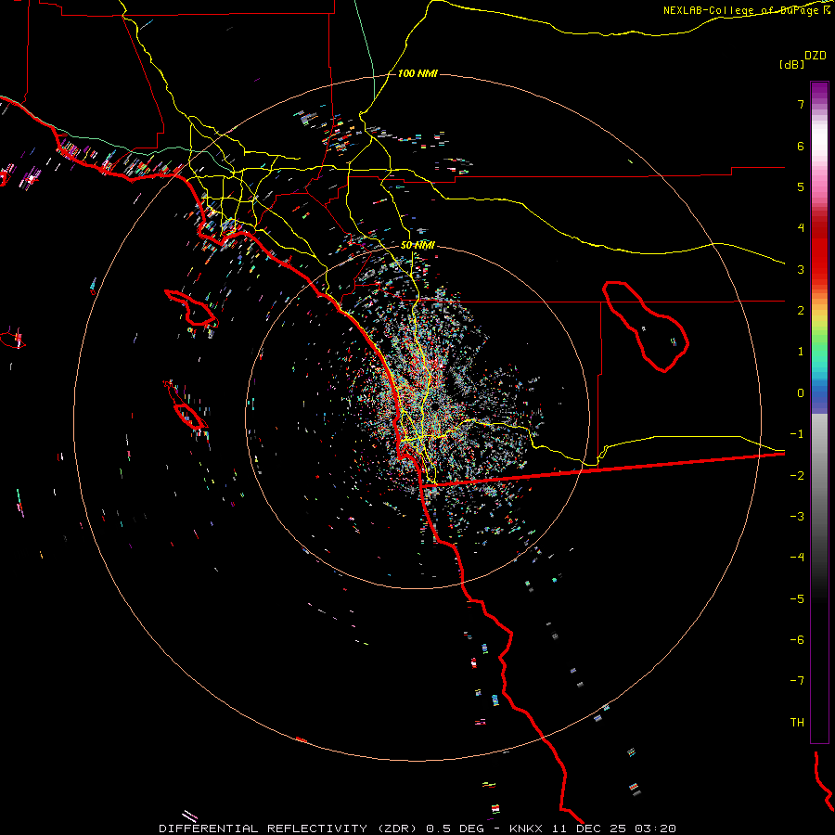Click the 0 dB tick label on the scale
The image size is (835, 835).
pos(801,393)
